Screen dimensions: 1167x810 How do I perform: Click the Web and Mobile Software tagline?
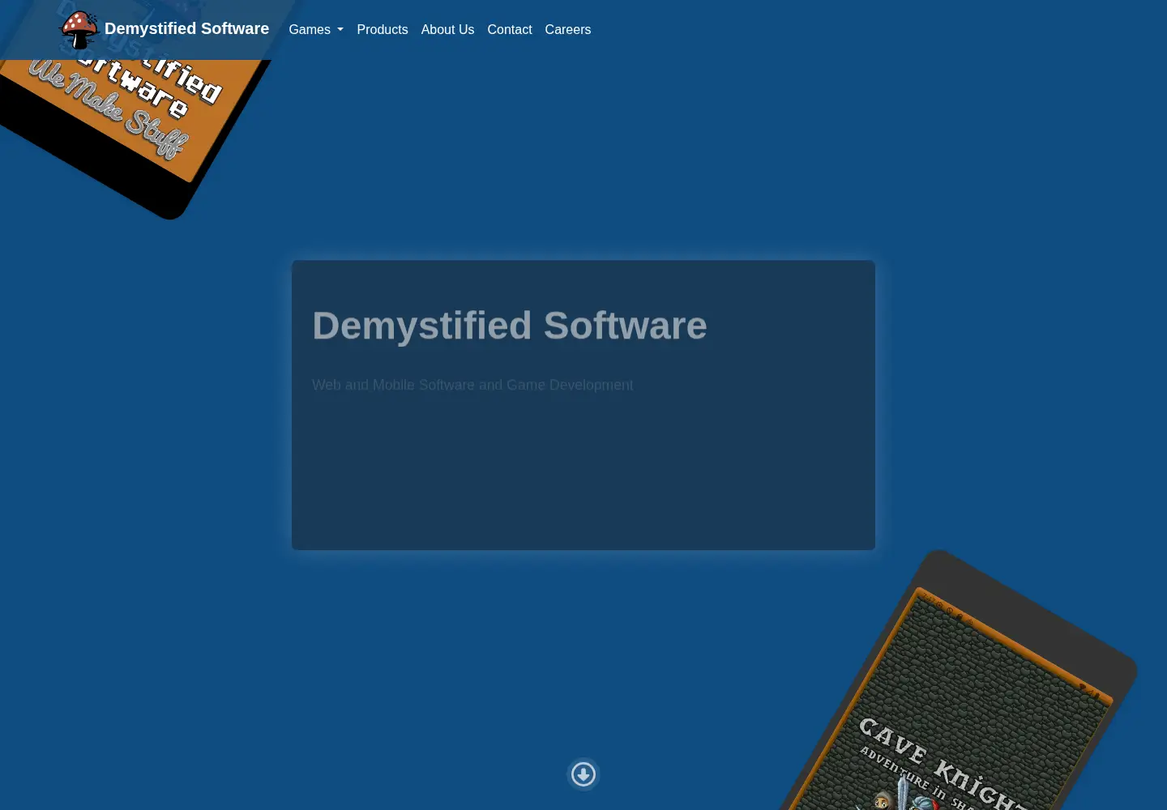coord(472,385)
